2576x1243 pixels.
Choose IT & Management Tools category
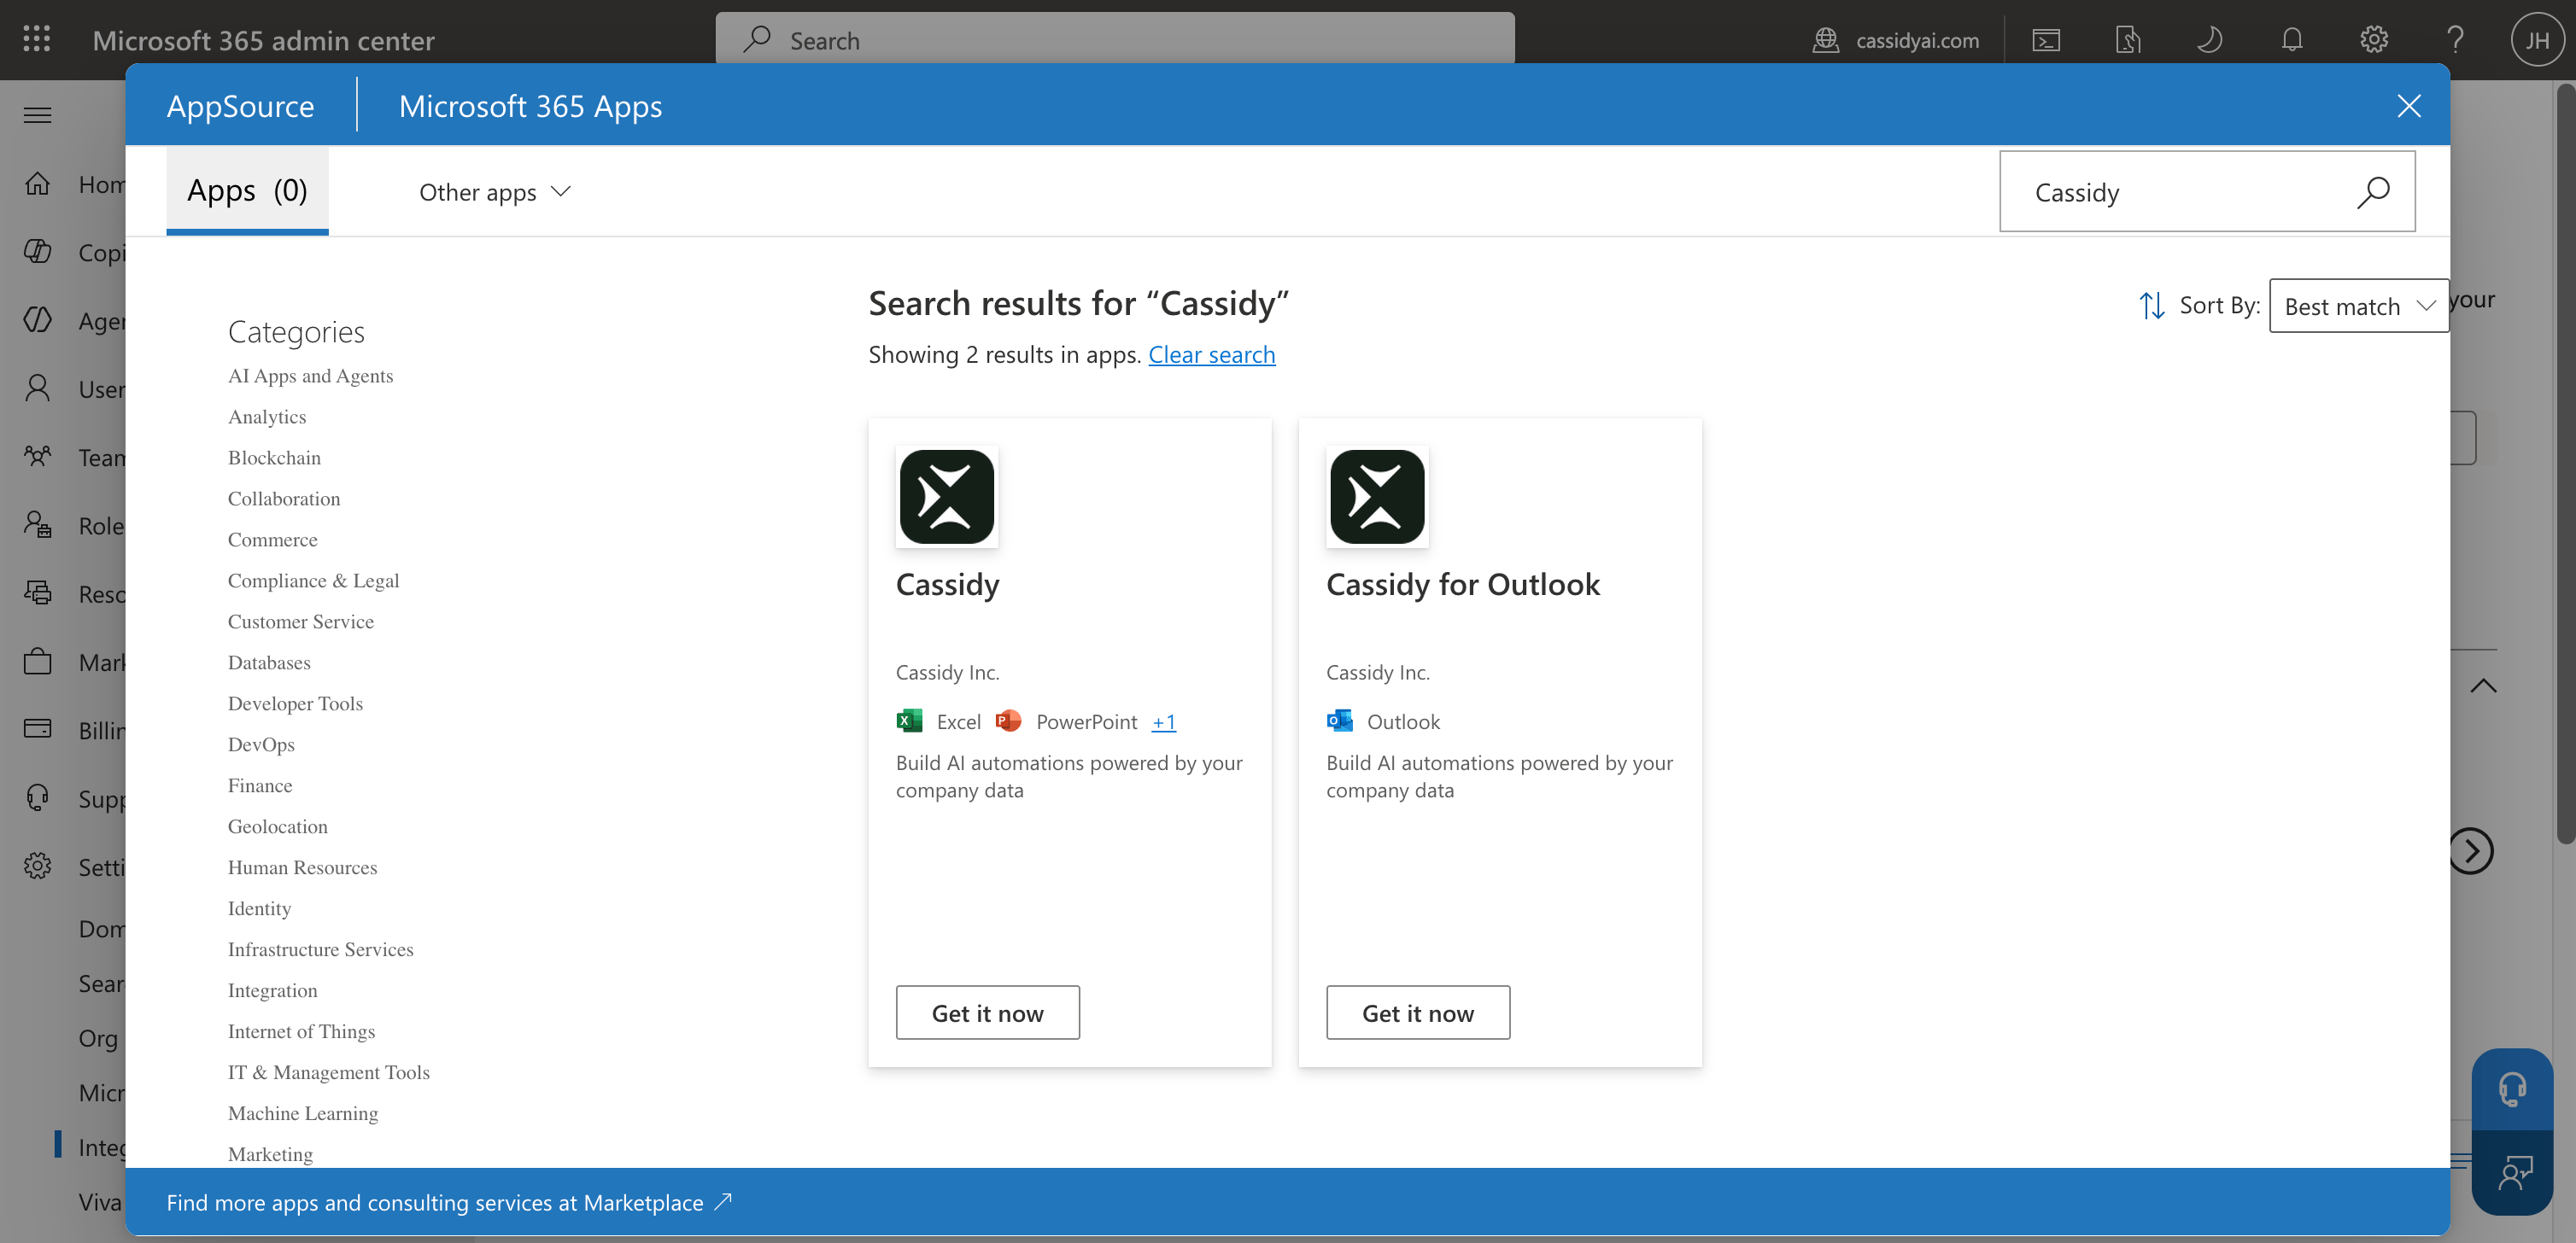pyautogui.click(x=328, y=1073)
